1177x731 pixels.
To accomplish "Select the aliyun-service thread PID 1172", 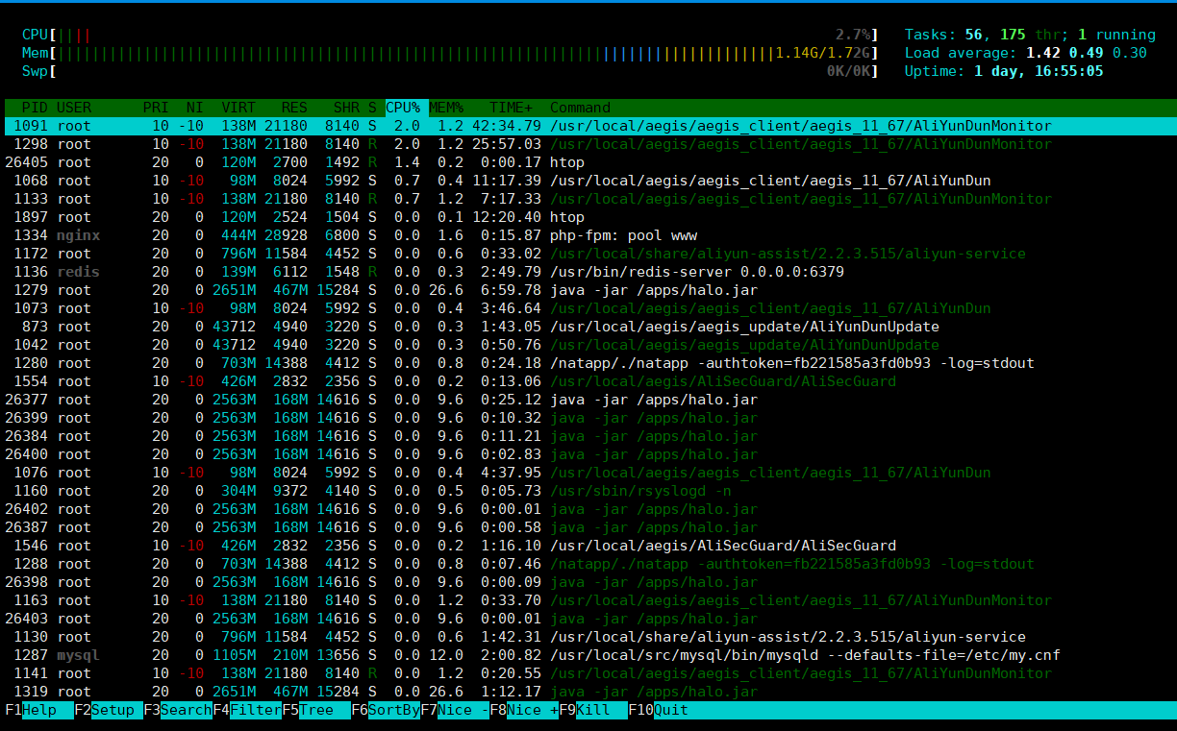I will click(588, 254).
